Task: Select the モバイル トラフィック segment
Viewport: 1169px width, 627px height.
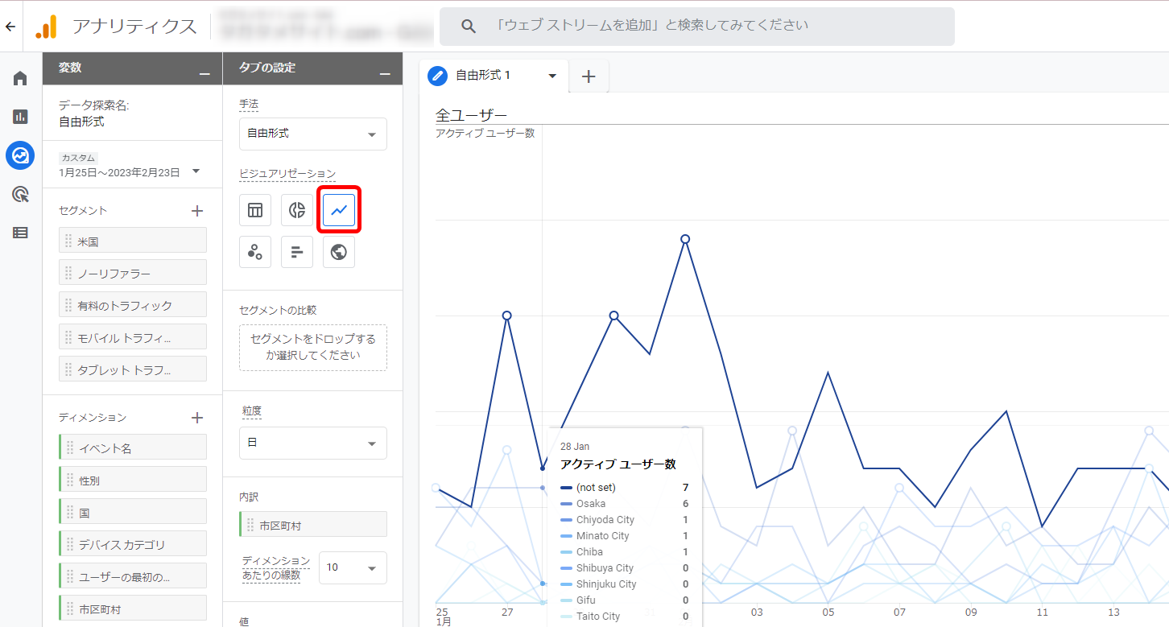Action: click(x=133, y=337)
